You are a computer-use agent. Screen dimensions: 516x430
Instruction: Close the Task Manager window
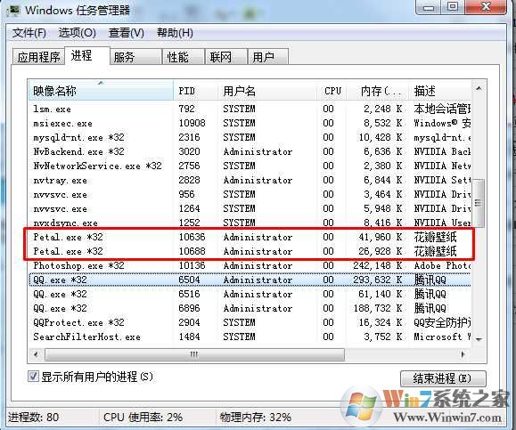(486, 7)
